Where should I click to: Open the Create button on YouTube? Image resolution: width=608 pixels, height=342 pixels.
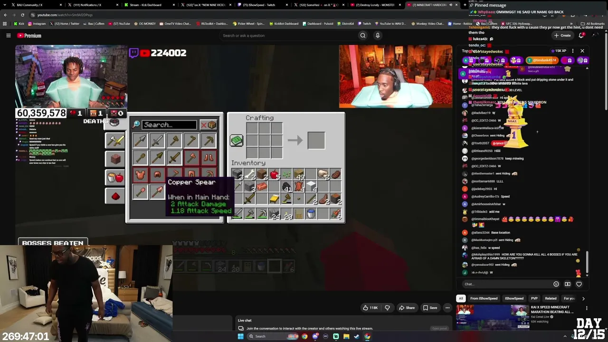click(x=562, y=36)
